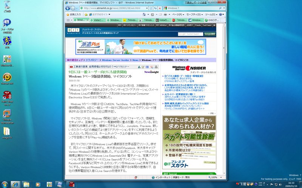Open the Recycle Bin on desktop

pos(7,6)
